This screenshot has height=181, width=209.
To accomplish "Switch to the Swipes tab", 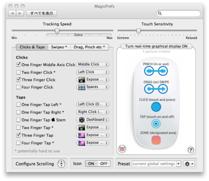I will coord(59,47).
